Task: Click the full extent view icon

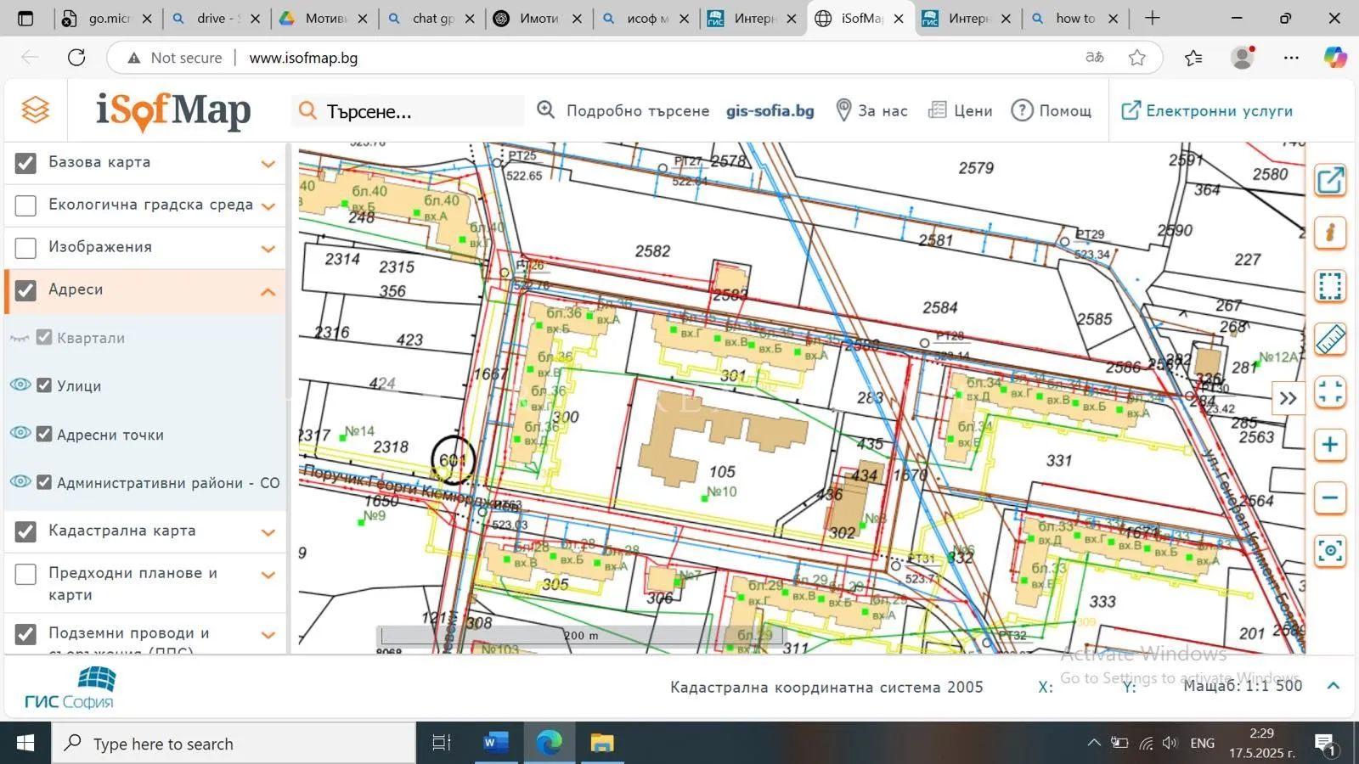Action: coord(1330,392)
